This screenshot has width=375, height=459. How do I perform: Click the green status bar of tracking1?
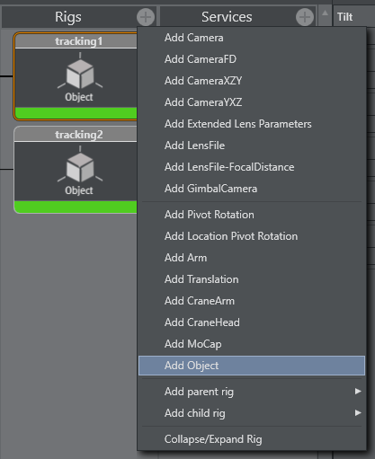coord(76,113)
